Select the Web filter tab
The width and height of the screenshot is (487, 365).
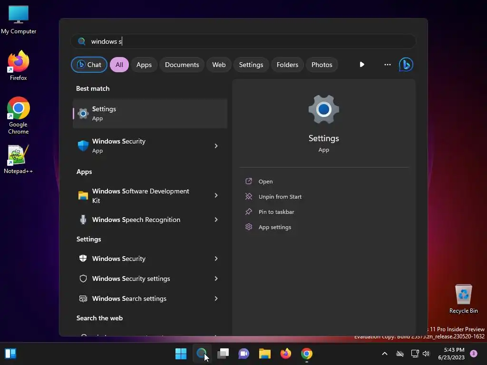coord(219,65)
